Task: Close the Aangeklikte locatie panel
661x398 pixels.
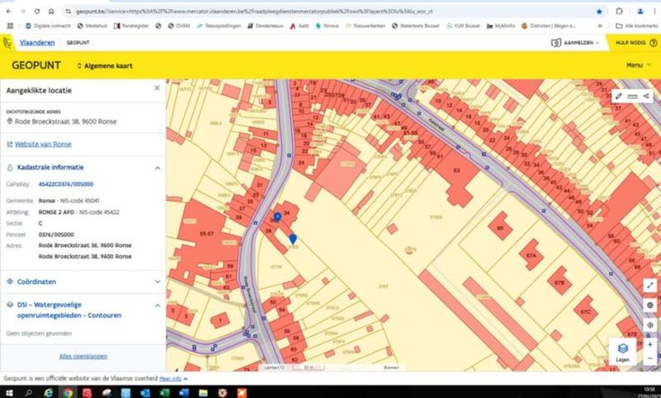Action: coord(157,88)
